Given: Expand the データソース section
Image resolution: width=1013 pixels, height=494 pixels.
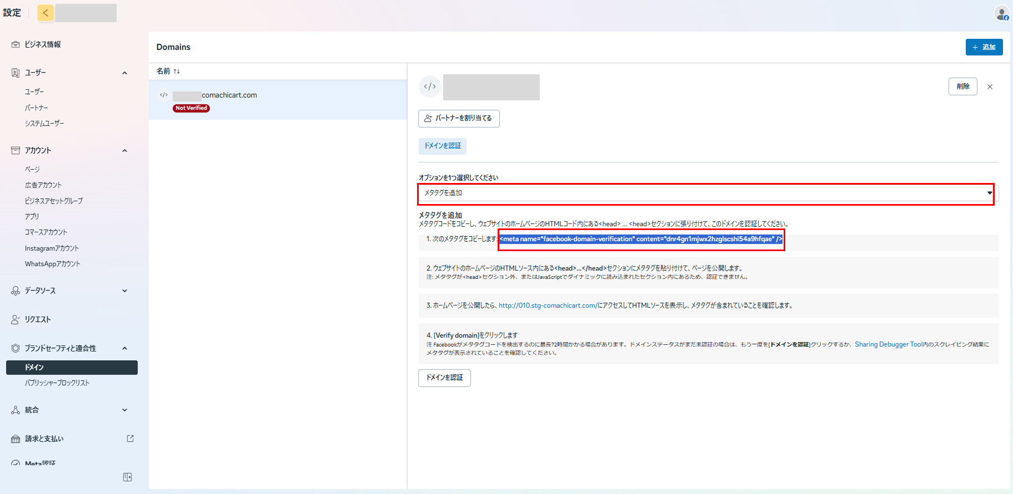Looking at the screenshot, I should 124,291.
